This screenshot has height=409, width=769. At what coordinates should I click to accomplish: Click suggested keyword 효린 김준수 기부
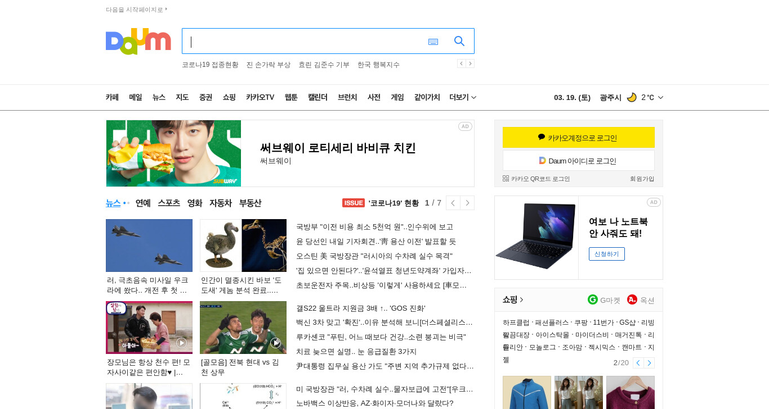[324, 65]
